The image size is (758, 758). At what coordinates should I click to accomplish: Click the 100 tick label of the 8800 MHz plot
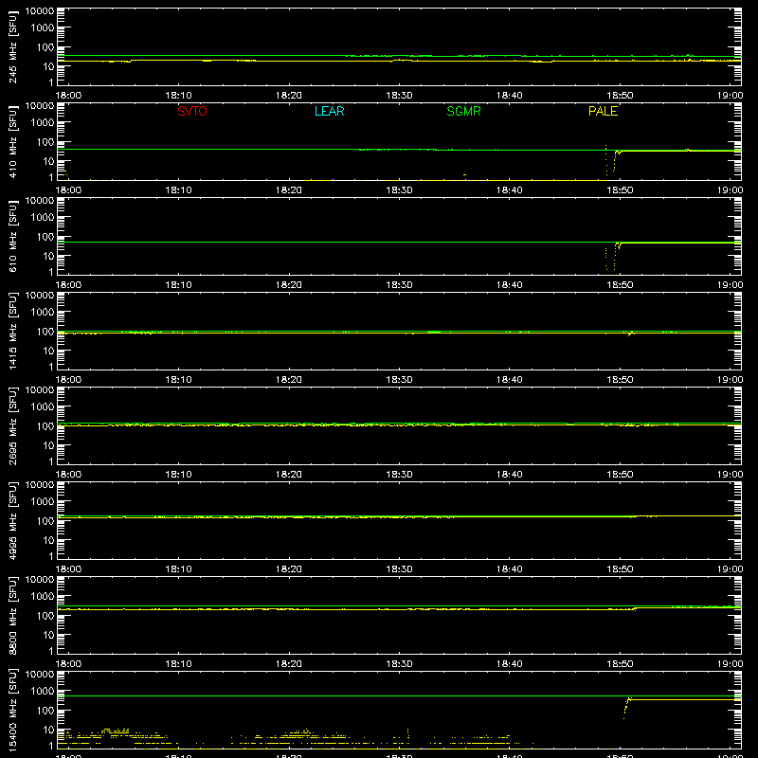[45, 616]
